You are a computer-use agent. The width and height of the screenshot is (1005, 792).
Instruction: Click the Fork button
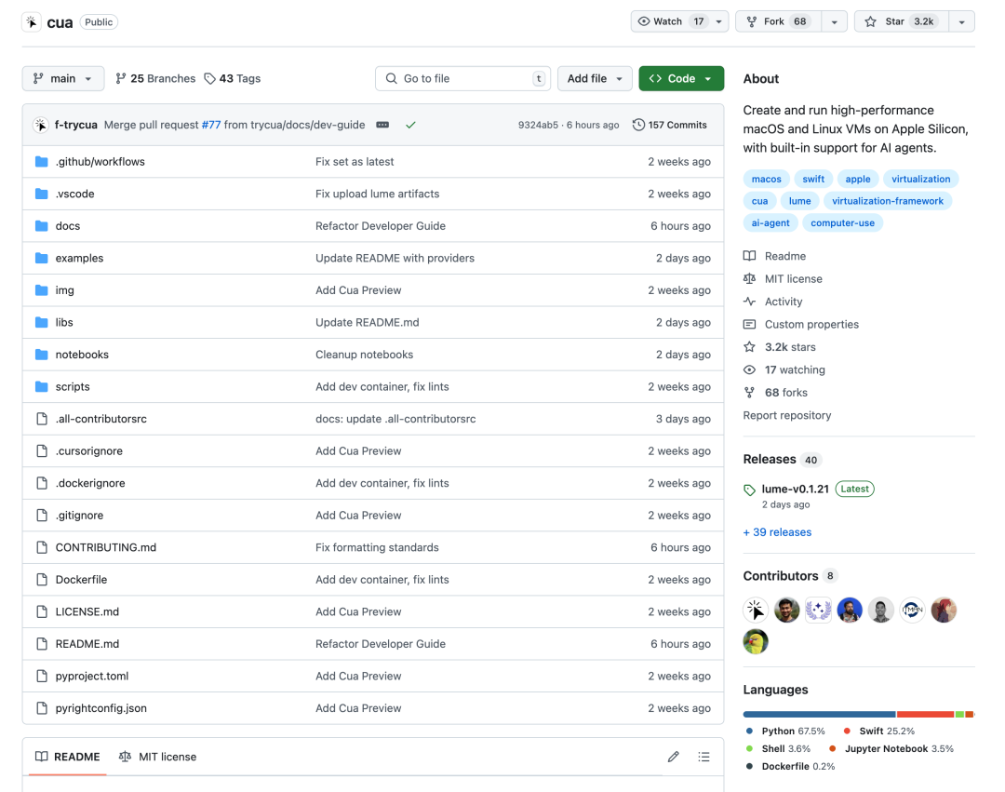(x=778, y=21)
